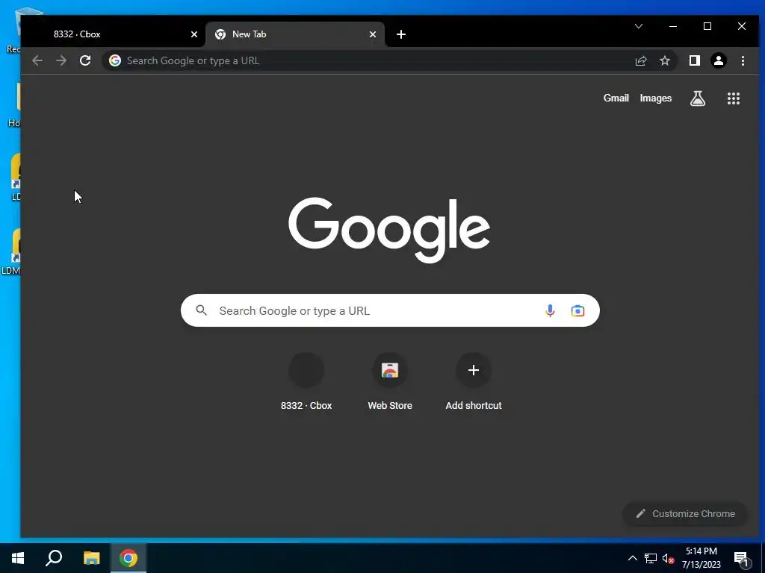Go back using the browser back arrow
The width and height of the screenshot is (765, 573).
click(x=37, y=60)
